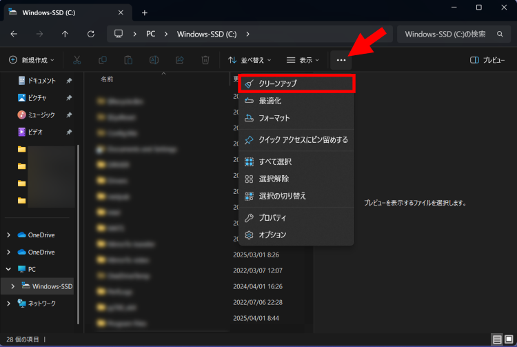517x347 pixels.
Task: Open オプション from the menu
Action: coord(296,235)
